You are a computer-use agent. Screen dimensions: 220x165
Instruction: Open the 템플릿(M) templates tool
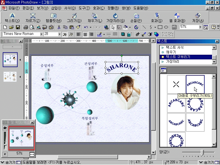pyautogui.click(x=54, y=18)
